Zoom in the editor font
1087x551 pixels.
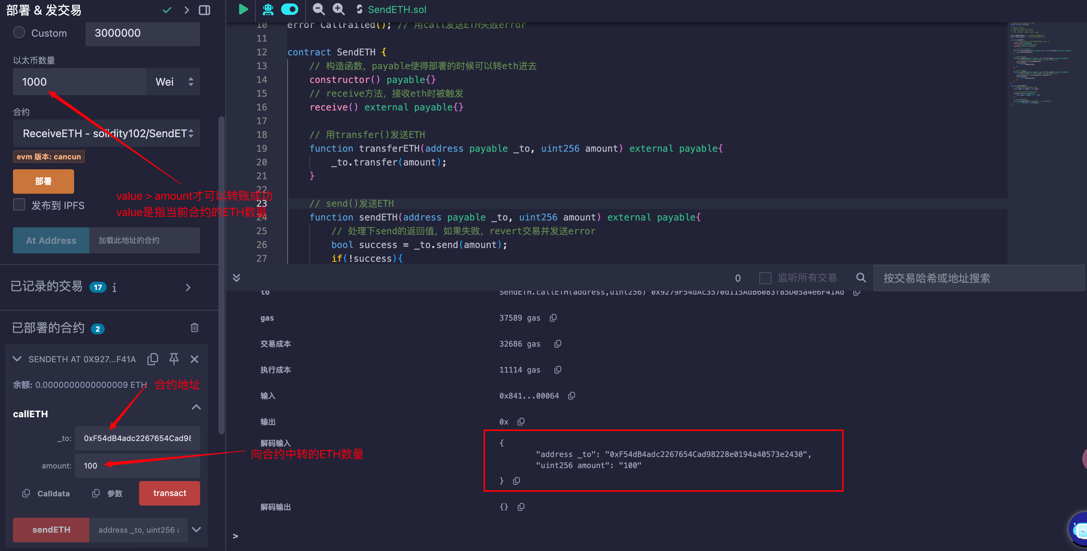point(338,9)
